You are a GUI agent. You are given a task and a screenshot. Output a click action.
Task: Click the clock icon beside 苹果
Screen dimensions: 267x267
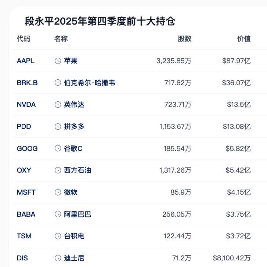coord(58,61)
